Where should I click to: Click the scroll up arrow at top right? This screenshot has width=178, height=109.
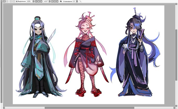[176, 4]
